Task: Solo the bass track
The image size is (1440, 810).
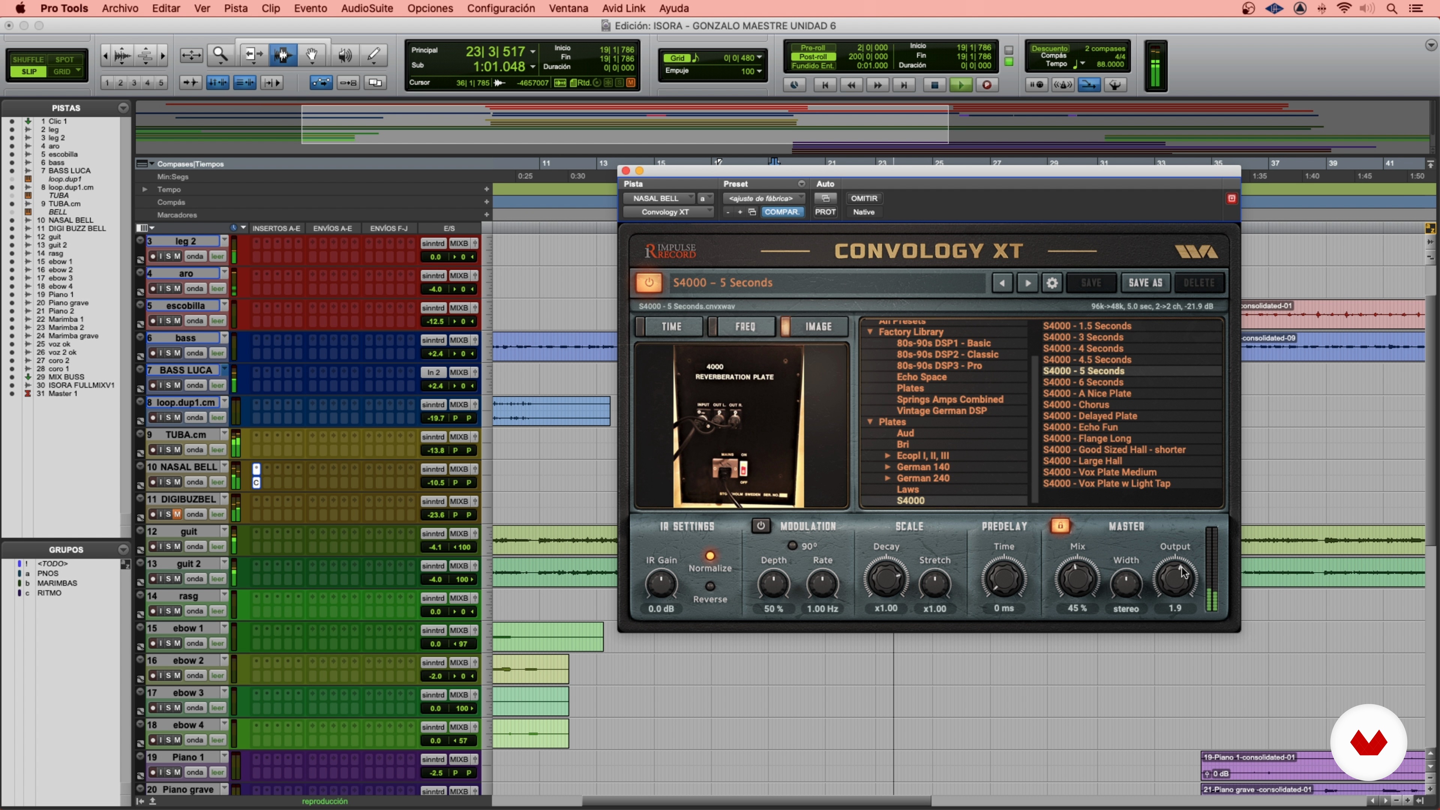Action: click(x=168, y=353)
